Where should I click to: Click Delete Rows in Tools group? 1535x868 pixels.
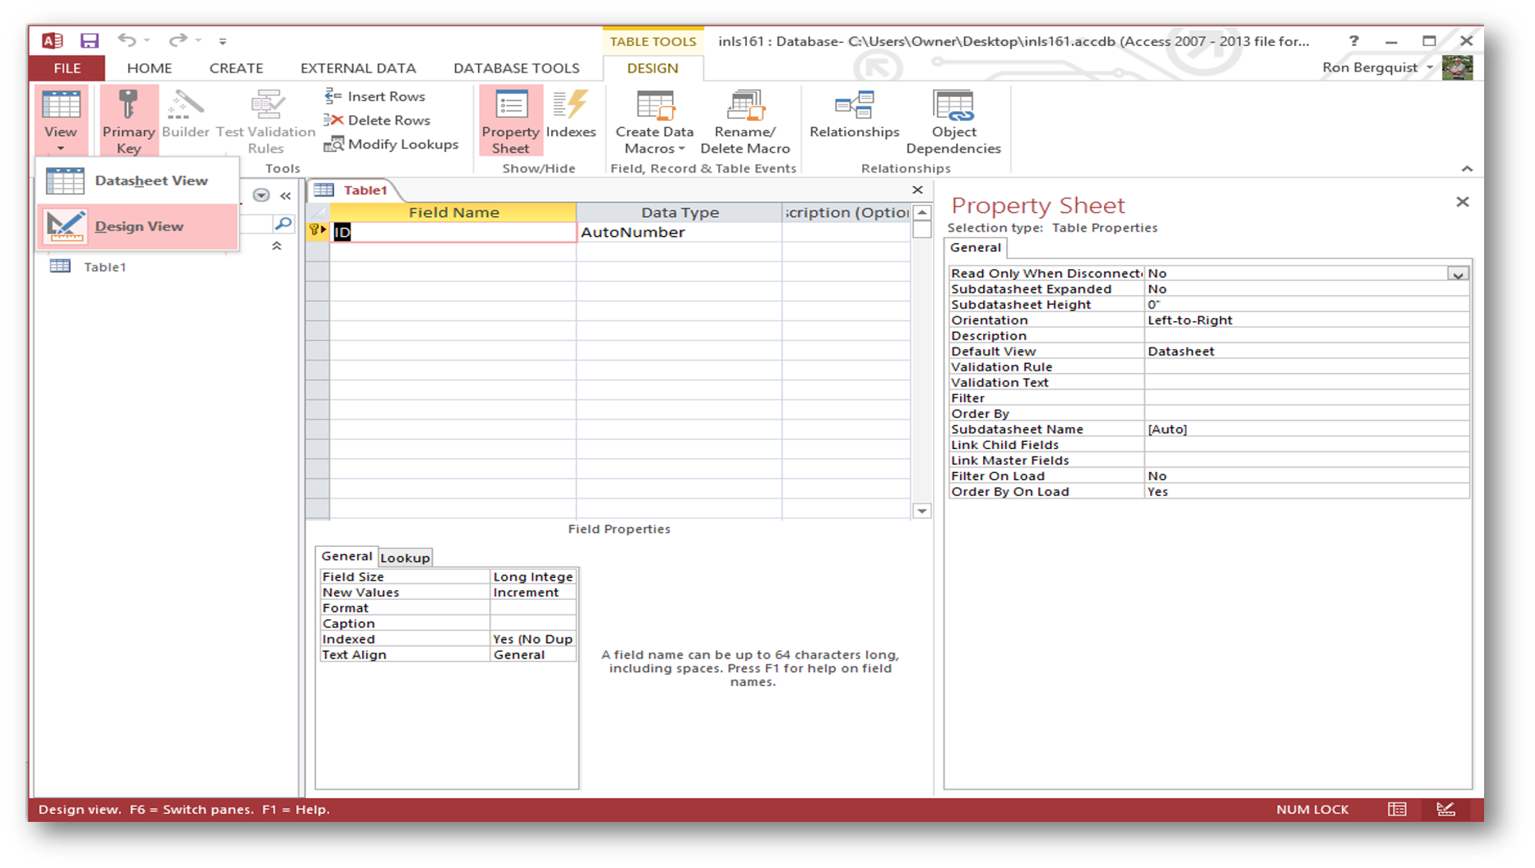(x=377, y=120)
